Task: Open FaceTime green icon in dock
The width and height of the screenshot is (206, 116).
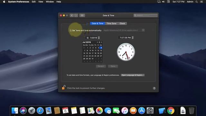Action: pos(116,111)
